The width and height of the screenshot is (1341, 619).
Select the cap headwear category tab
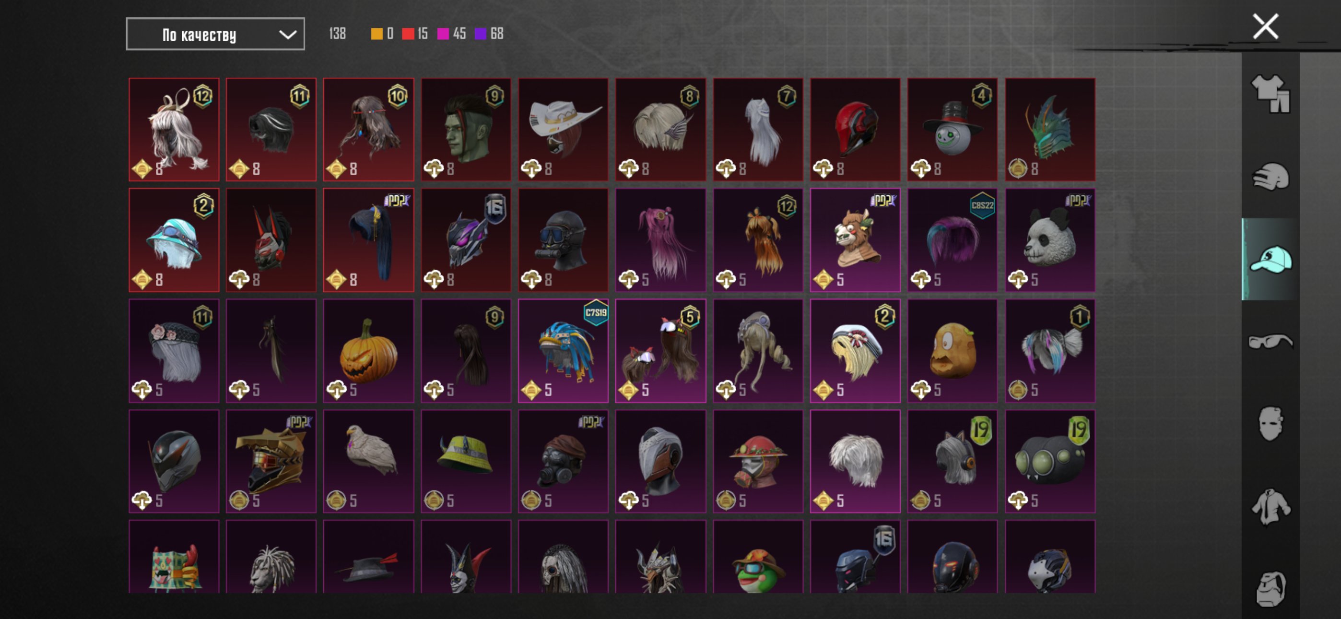click(x=1270, y=259)
